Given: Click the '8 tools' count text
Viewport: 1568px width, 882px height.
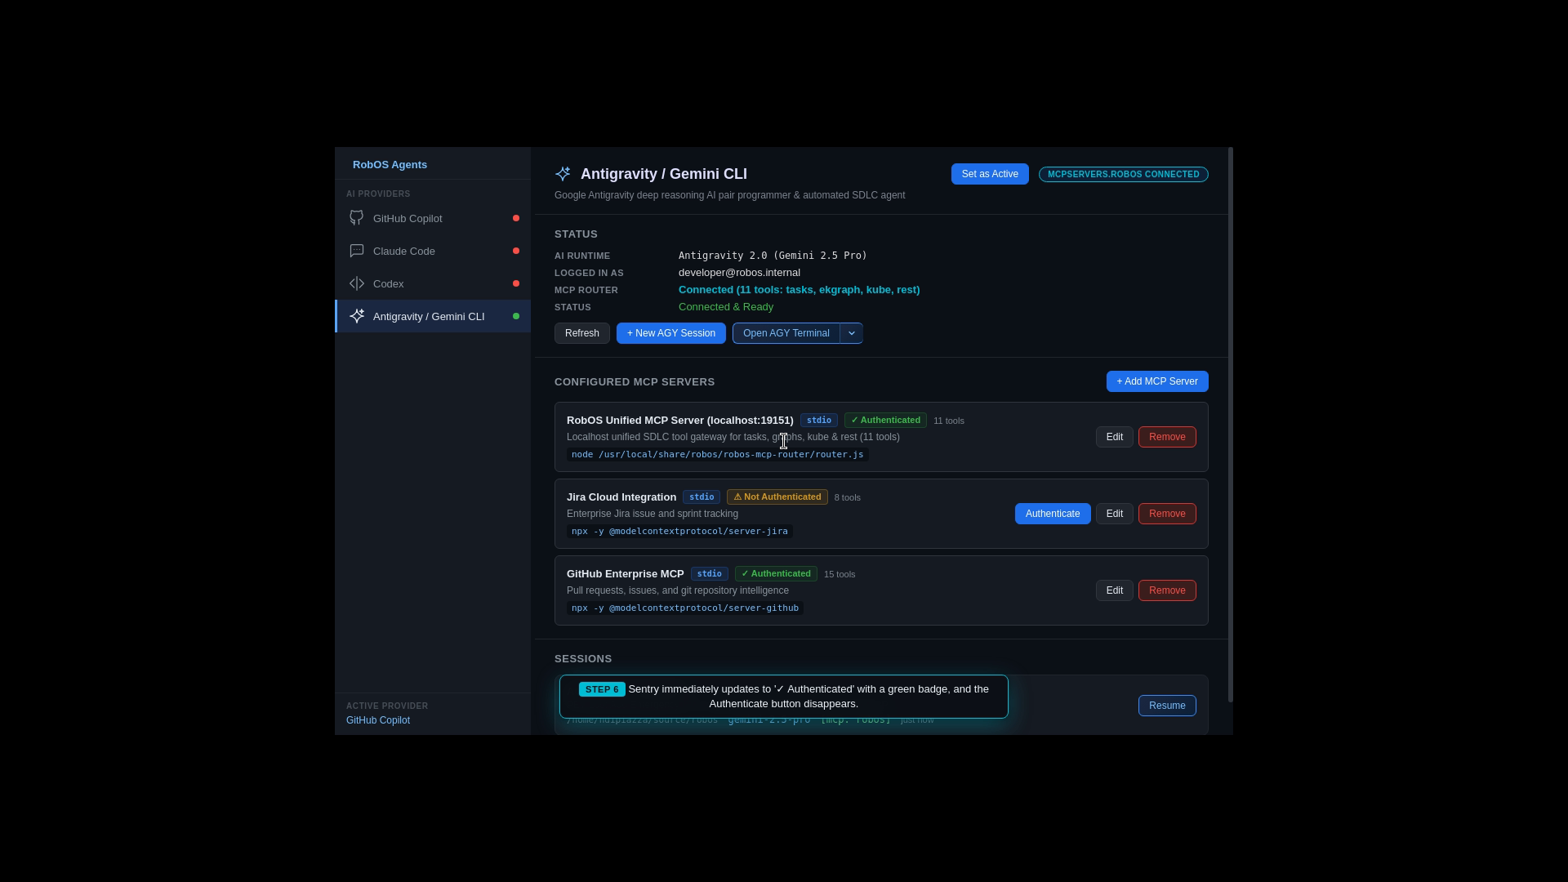Looking at the screenshot, I should (x=848, y=497).
